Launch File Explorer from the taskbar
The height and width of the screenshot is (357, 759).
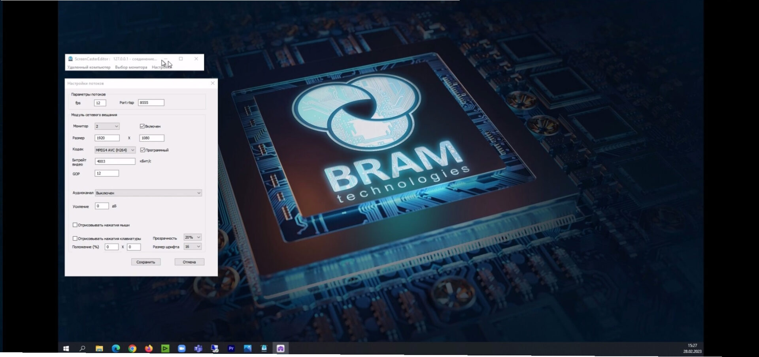pyautogui.click(x=99, y=348)
